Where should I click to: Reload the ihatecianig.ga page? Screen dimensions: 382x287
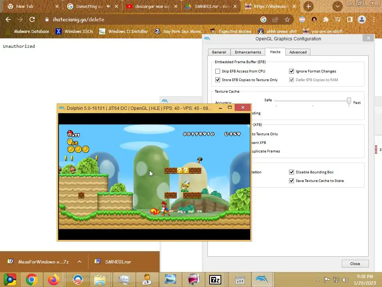(32, 19)
